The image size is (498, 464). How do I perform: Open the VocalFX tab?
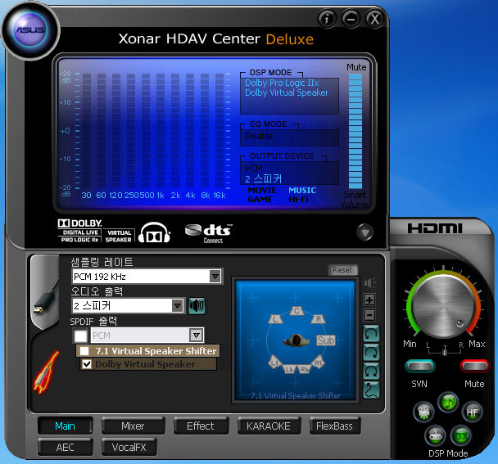tap(129, 447)
